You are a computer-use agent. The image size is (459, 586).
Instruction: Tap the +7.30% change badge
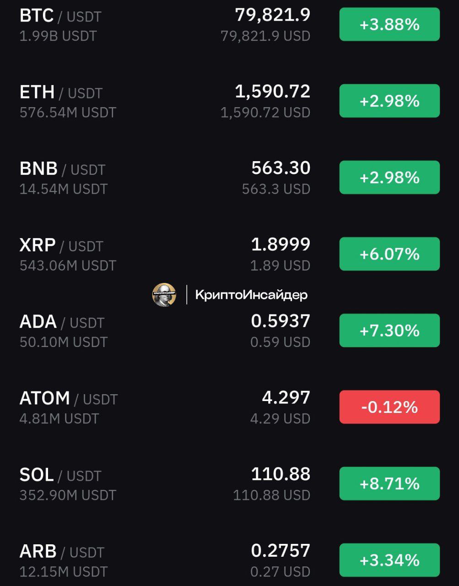[389, 330]
